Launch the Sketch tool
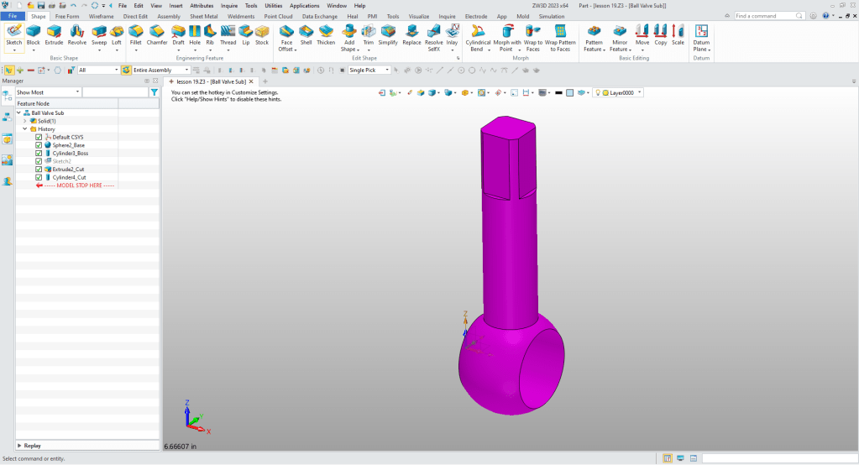 (13, 34)
